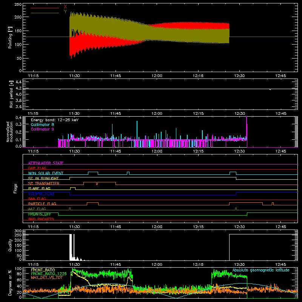Screen dimensions: 302x302
Task: Select the Normalized modulation axis title
Action: (x=9, y=132)
